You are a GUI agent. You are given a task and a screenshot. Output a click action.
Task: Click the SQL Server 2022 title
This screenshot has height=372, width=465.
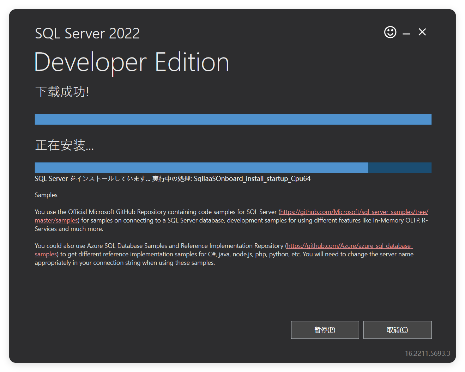pos(87,33)
